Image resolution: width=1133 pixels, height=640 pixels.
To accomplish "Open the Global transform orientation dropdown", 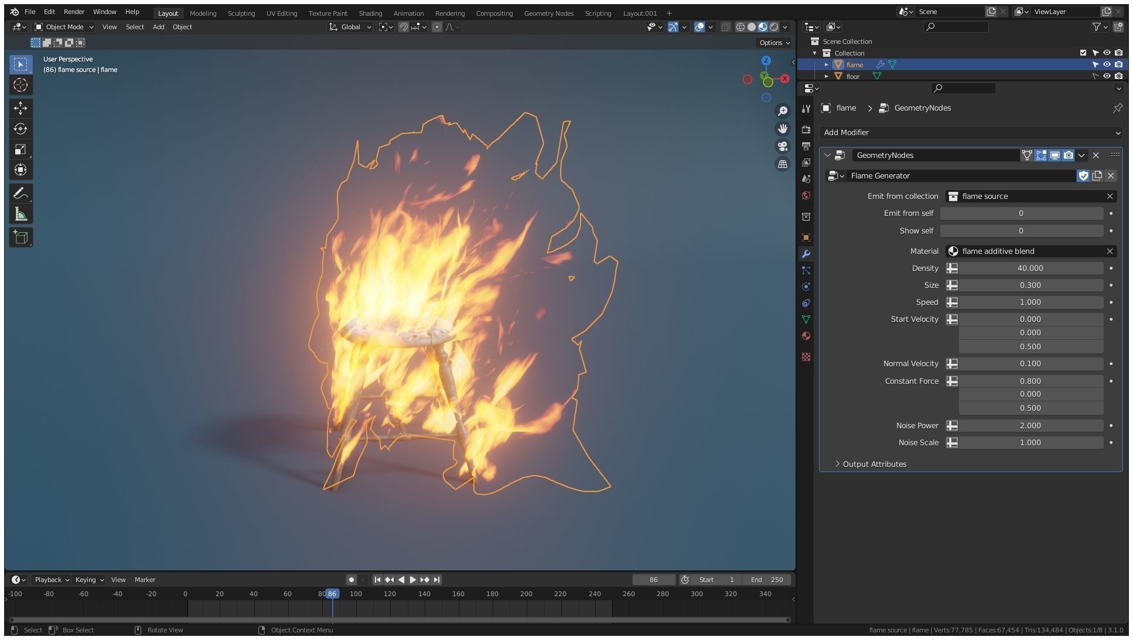I will point(350,27).
